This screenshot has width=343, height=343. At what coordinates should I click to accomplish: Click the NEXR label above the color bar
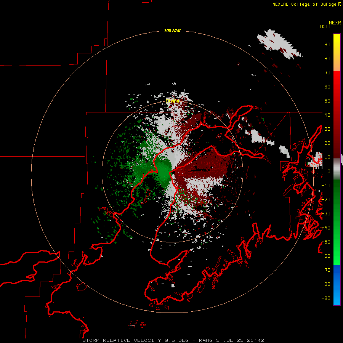pyautogui.click(x=335, y=23)
